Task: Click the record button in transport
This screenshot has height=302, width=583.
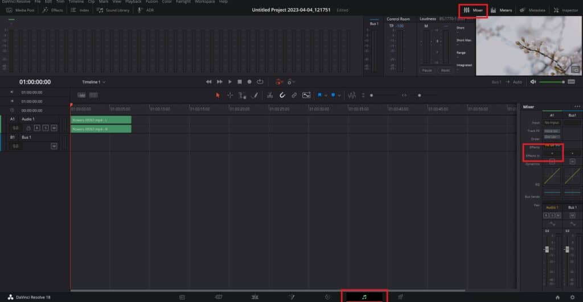Action: tap(249, 82)
